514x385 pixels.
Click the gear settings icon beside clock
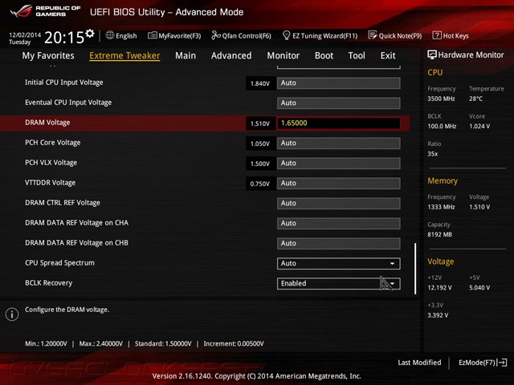tap(90, 34)
